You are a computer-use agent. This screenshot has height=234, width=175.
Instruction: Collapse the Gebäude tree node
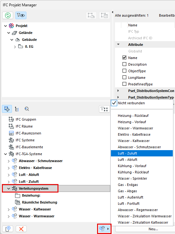tap(12, 40)
